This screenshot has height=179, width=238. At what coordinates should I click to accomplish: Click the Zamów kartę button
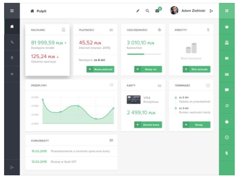pyautogui.click(x=148, y=125)
